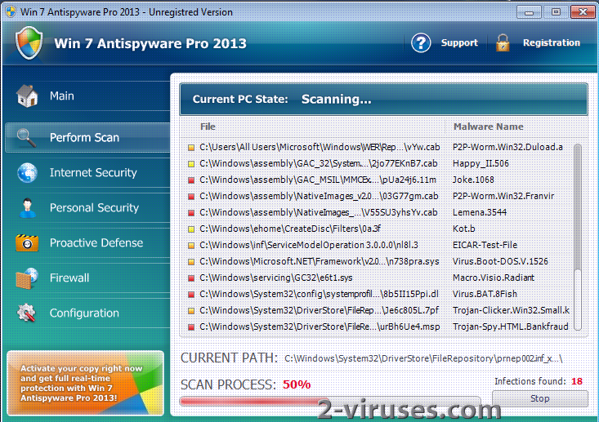The height and width of the screenshot is (422, 599).
Task: Open the Main section
Action: click(x=87, y=96)
